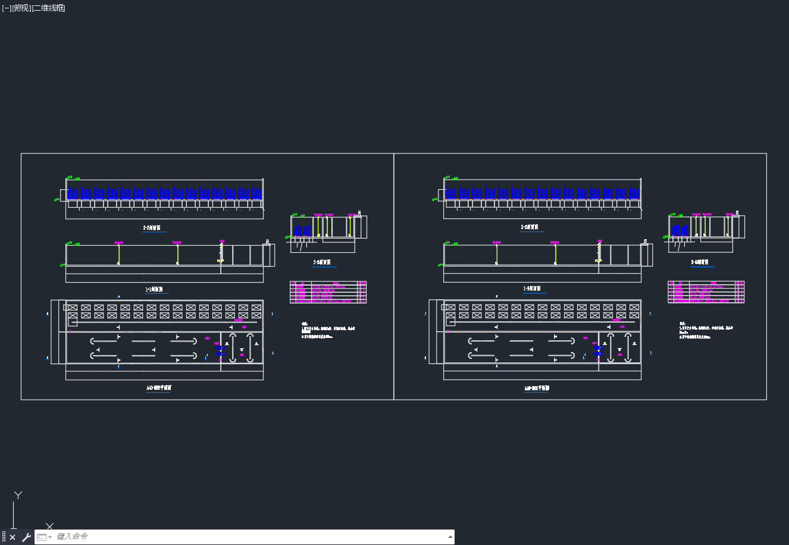Select the 2-2剖面图 title on right sheet
Image resolution: width=789 pixels, height=545 pixels.
pos(530,227)
